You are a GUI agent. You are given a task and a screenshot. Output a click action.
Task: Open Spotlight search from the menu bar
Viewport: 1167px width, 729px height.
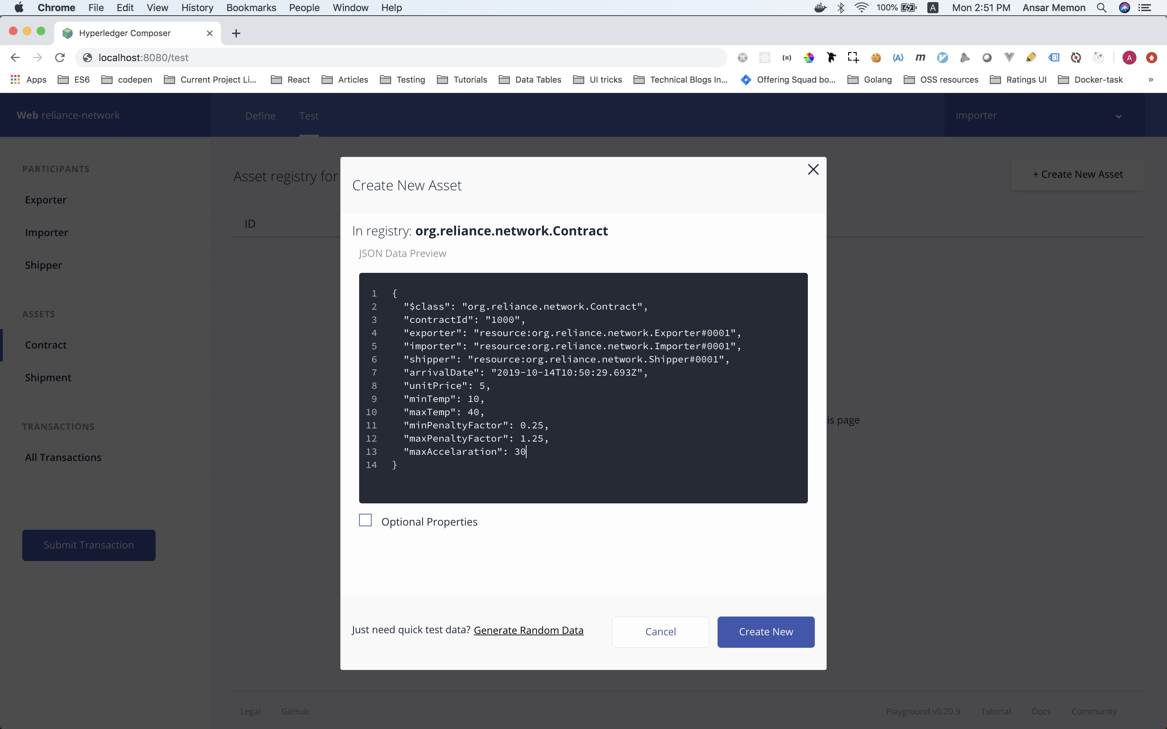[x=1101, y=7]
